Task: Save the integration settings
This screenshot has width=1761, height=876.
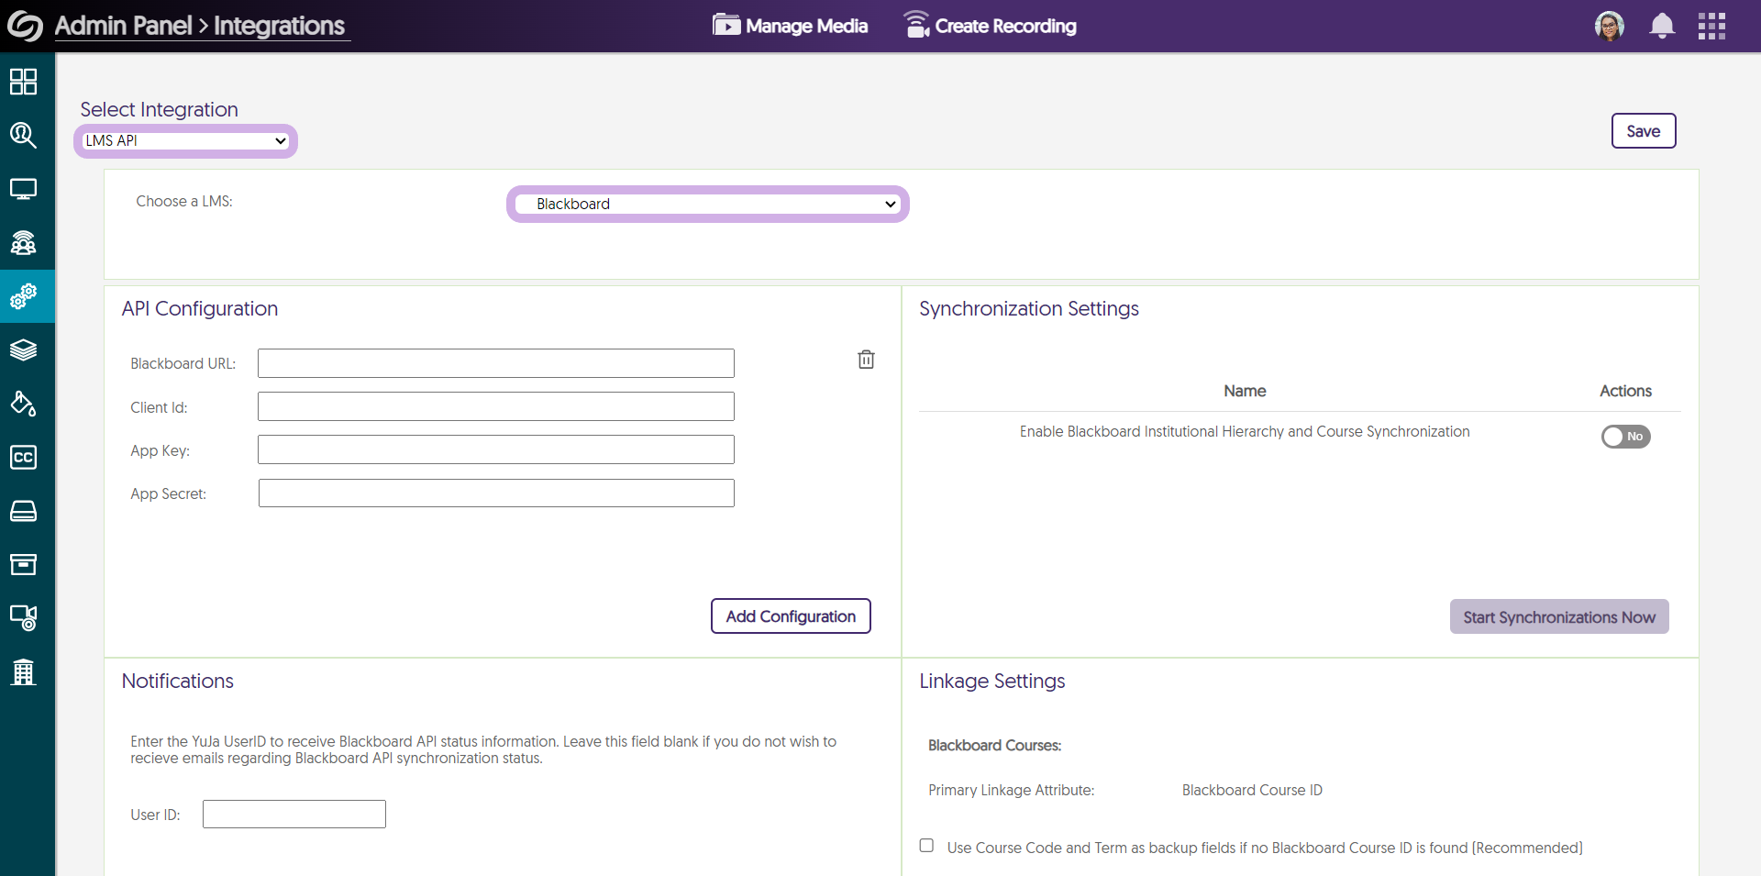Action: 1644,131
